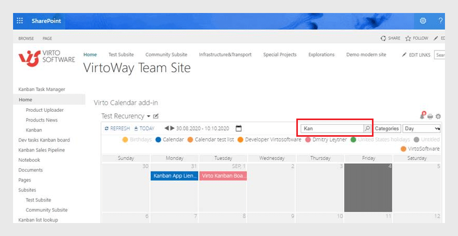Image resolution: width=458 pixels, height=236 pixels.
Task: Open Kanban Task Manager sidebar link
Action: coord(42,89)
